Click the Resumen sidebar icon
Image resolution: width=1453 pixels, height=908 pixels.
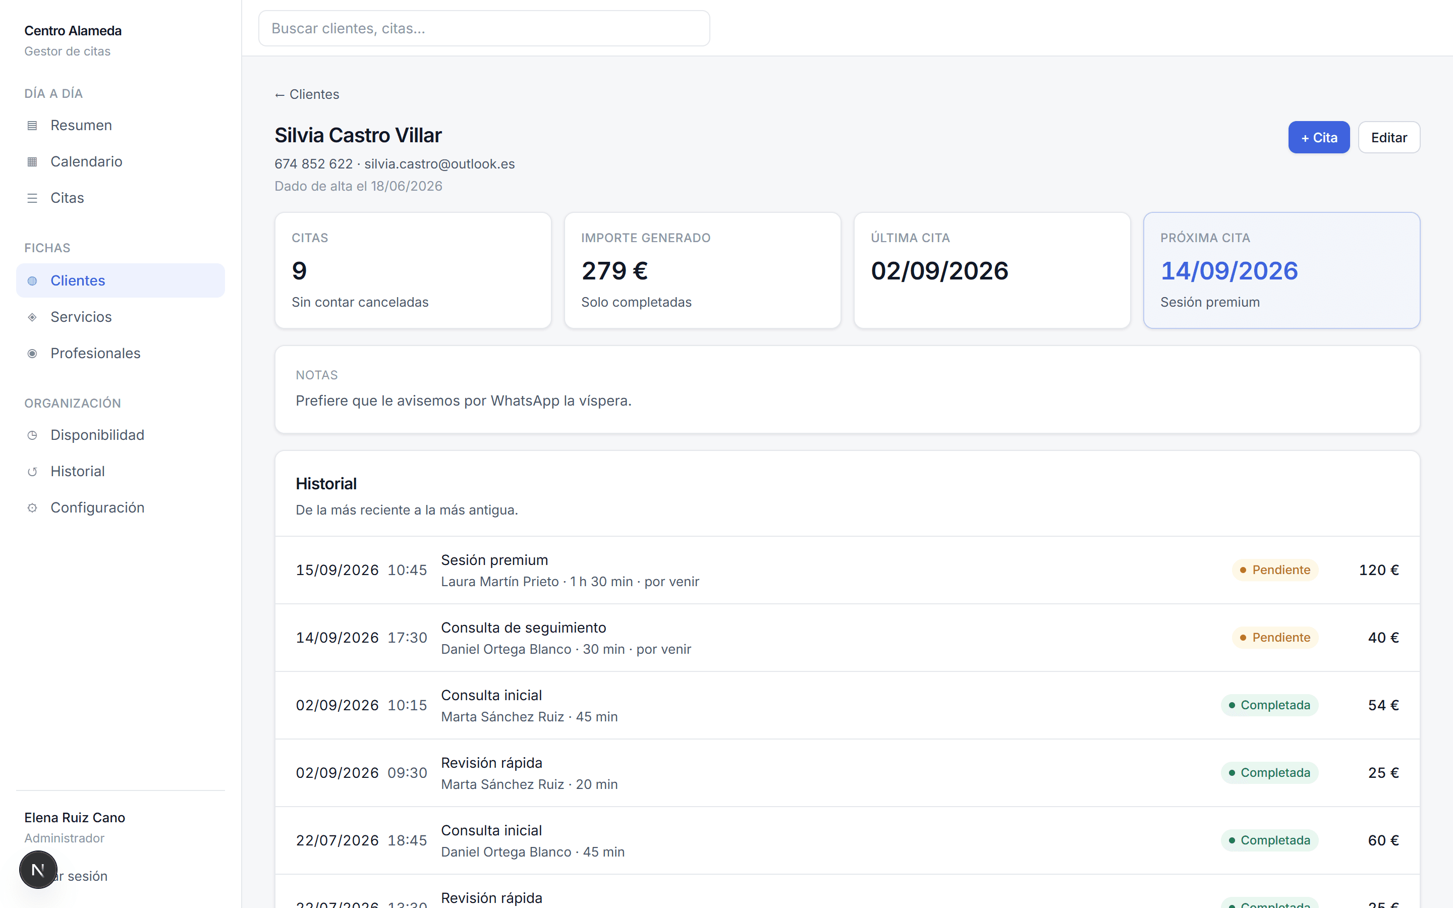32,126
